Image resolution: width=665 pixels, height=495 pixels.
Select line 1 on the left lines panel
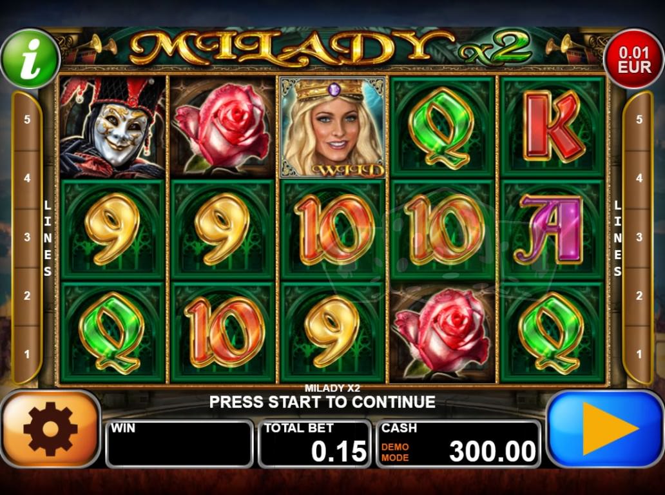pos(27,354)
